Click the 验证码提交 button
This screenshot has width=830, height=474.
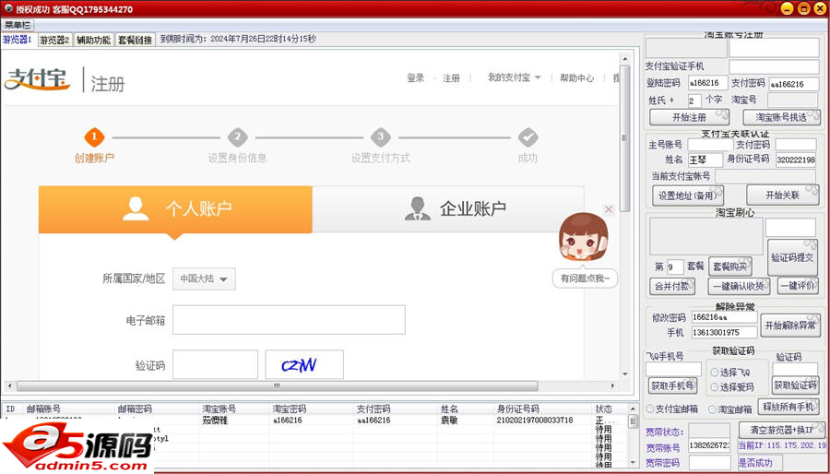[x=792, y=257]
